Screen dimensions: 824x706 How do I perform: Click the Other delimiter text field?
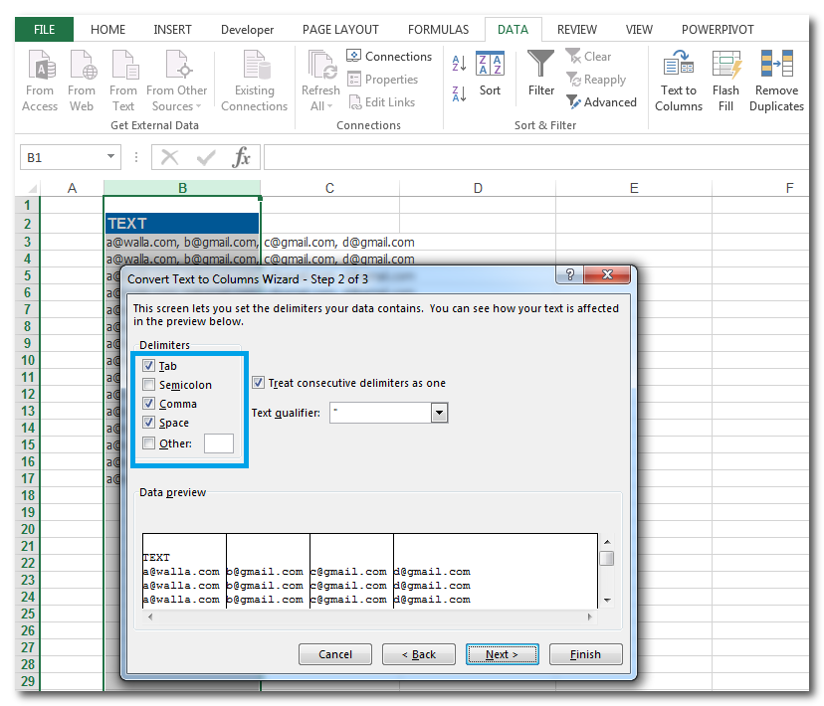[218, 443]
